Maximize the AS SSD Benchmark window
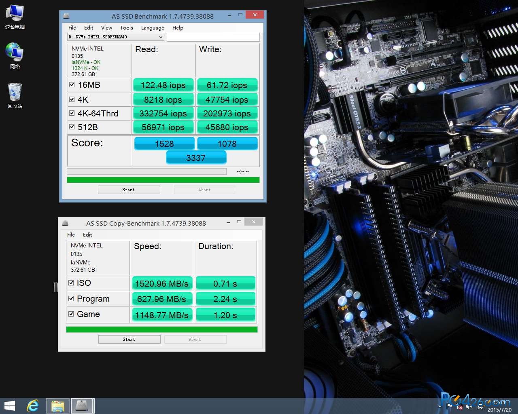This screenshot has width=518, height=414. (x=240, y=15)
